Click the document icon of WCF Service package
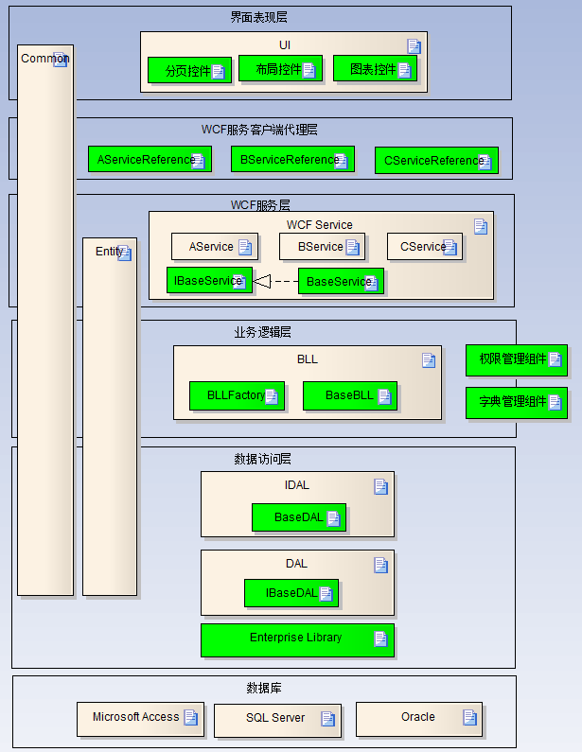The image size is (582, 752). 481,226
